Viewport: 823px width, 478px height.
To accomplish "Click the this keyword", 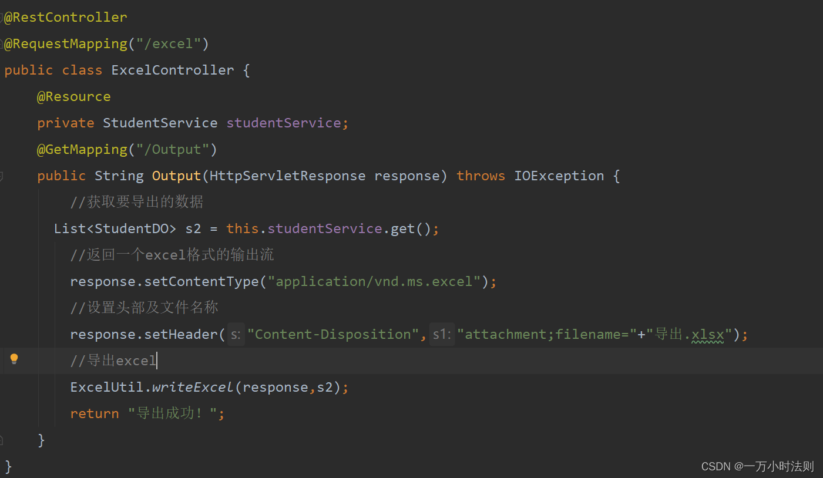I will 243,228.
